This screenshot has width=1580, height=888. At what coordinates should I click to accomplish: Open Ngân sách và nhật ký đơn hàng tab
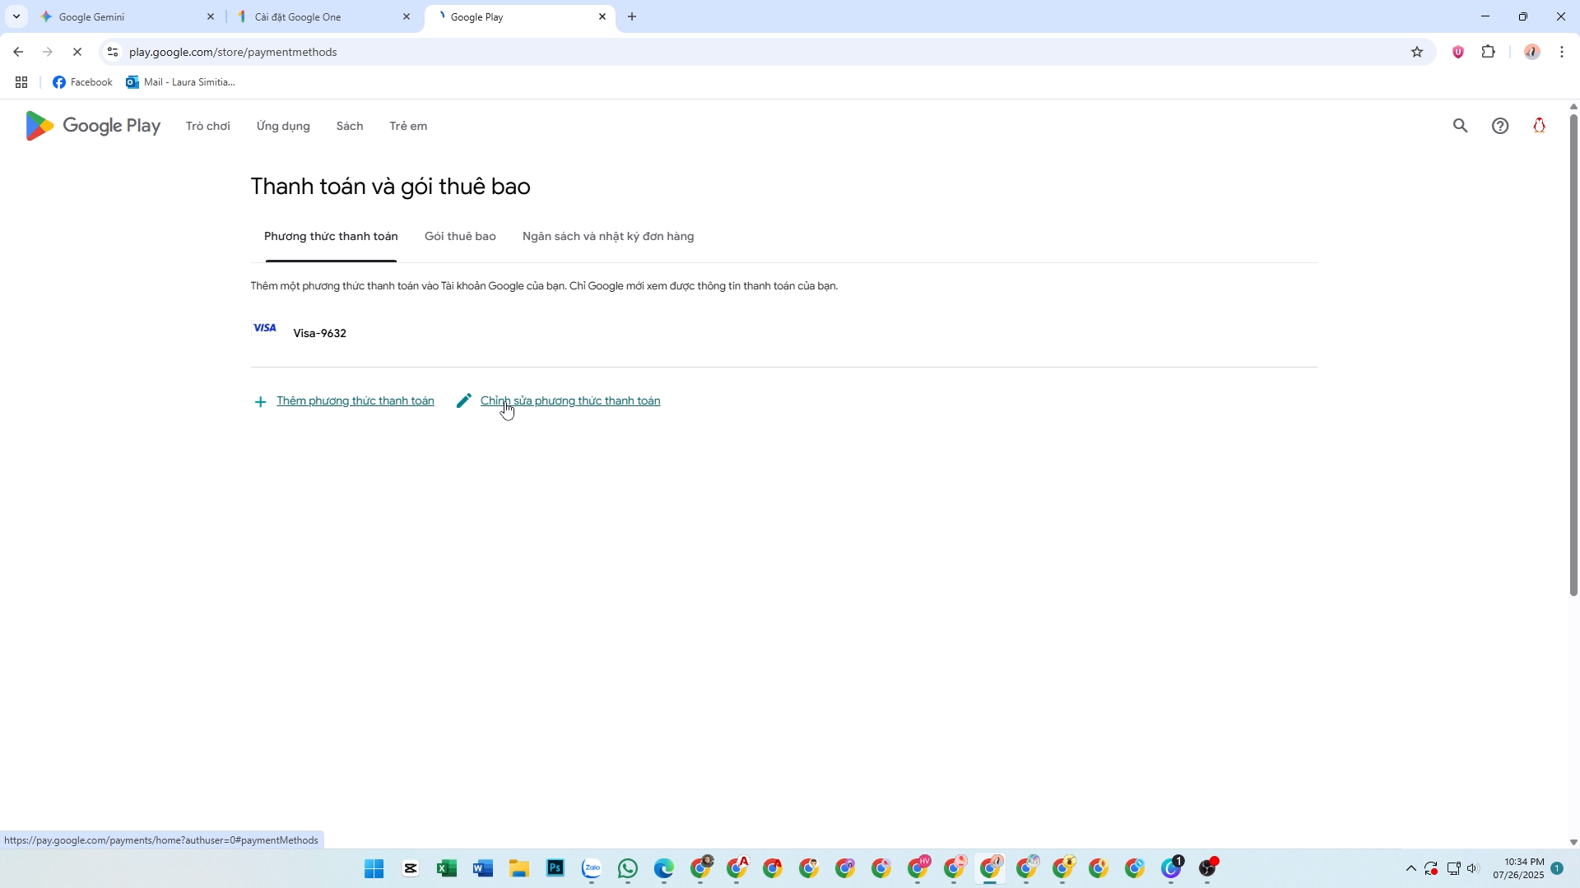tap(607, 237)
